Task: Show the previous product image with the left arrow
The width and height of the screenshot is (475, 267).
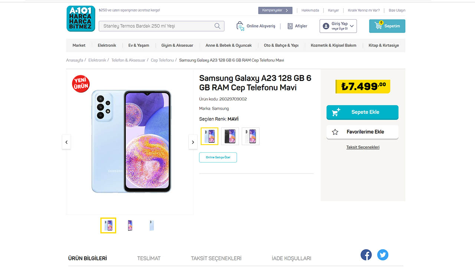Action: click(x=66, y=142)
